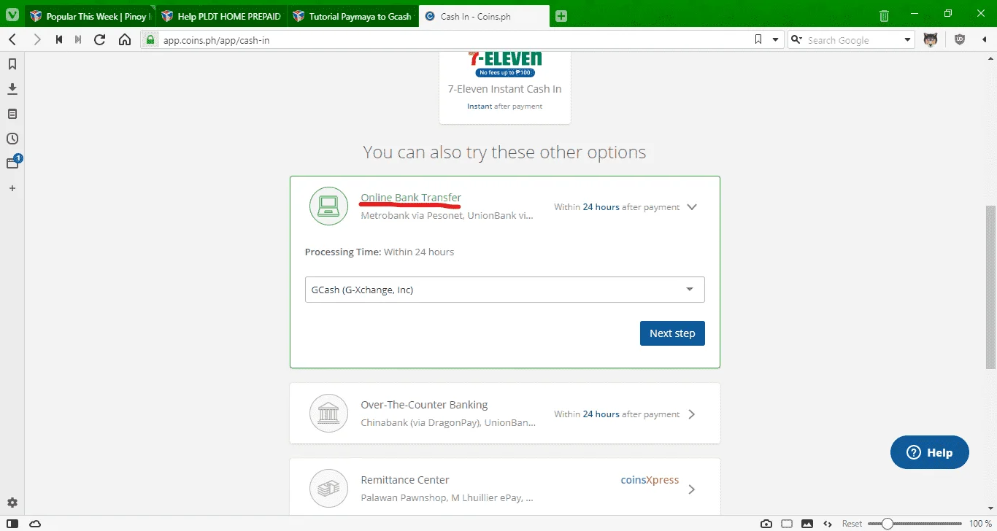Open the Remittance Center heading
Viewport: 997px width, 531px height.
tap(405, 480)
